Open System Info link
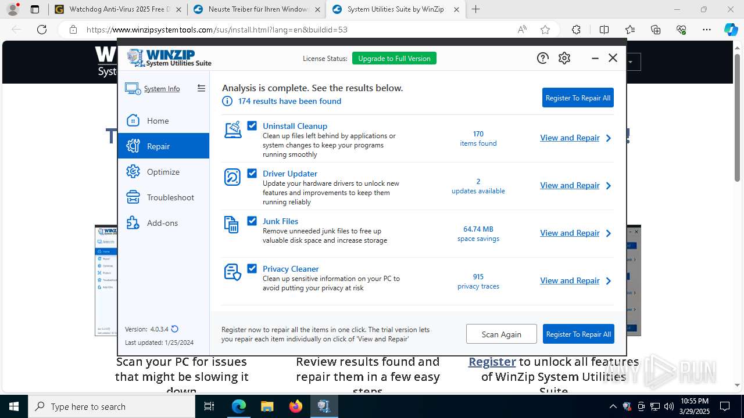The width and height of the screenshot is (744, 418). point(162,89)
